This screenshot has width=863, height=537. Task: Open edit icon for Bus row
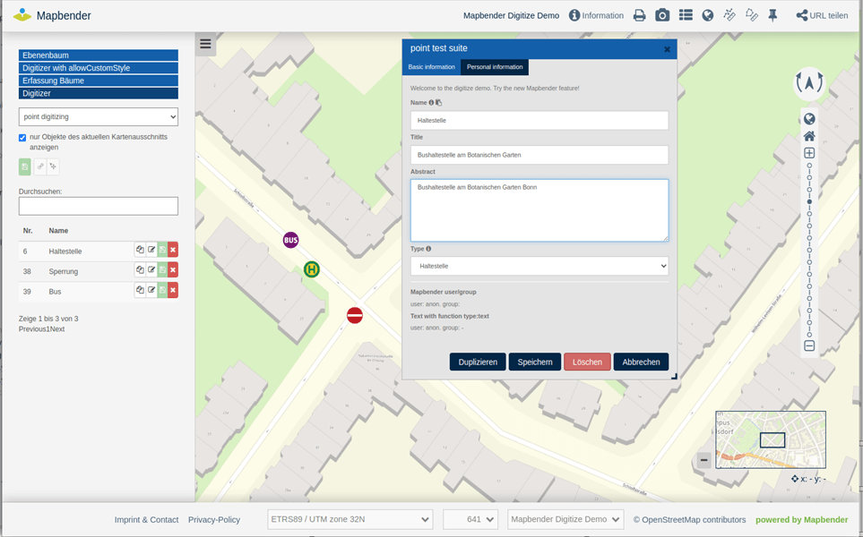[151, 290]
